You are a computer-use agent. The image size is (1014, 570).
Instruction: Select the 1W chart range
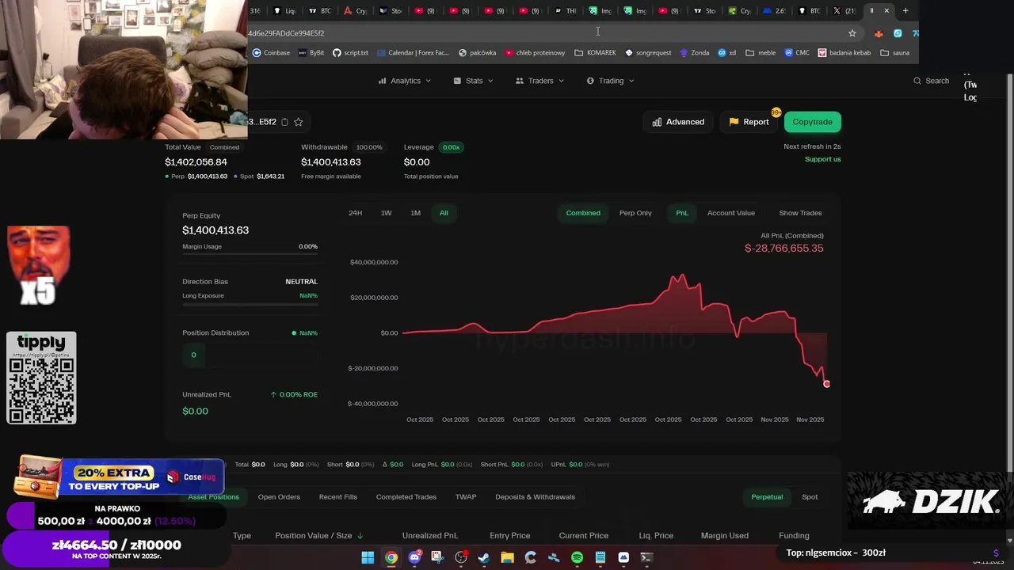[387, 213]
